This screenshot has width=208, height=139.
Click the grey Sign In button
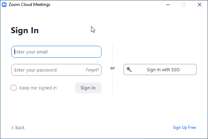coord(88,88)
